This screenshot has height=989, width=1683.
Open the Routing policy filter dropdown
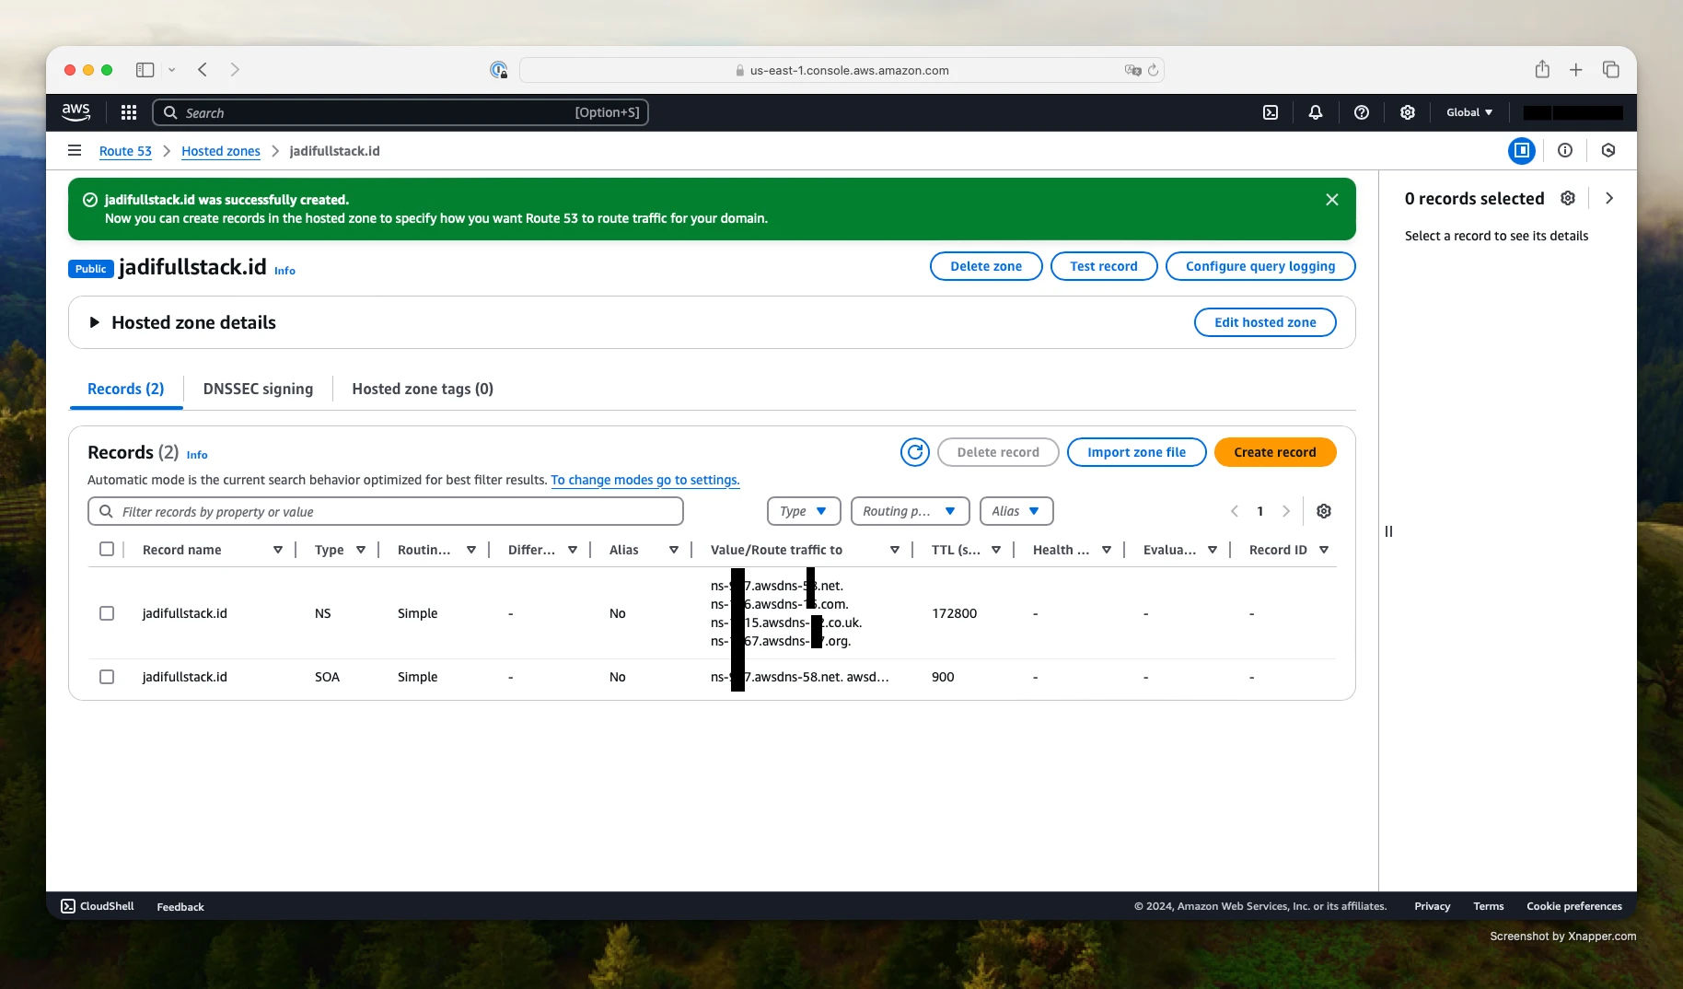911,511
